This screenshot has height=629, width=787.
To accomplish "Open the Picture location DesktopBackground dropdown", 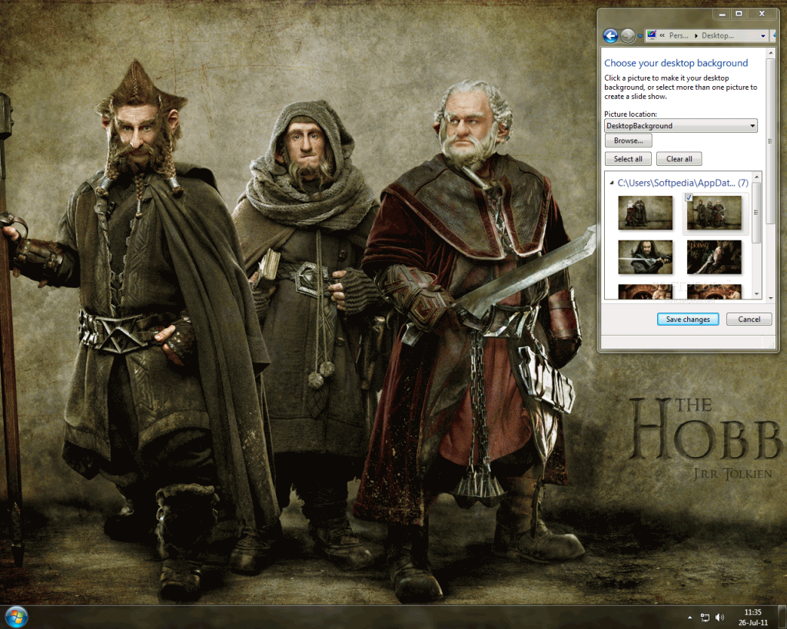I will tap(681, 125).
